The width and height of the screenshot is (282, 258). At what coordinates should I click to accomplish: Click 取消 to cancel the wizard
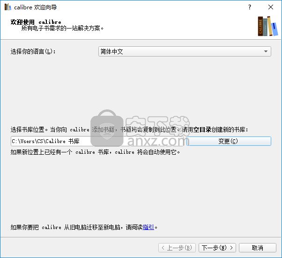click(257, 248)
